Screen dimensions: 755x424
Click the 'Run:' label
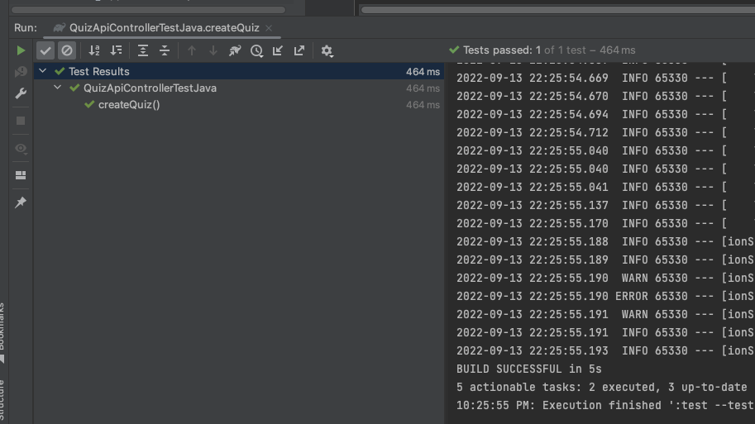tap(26, 28)
